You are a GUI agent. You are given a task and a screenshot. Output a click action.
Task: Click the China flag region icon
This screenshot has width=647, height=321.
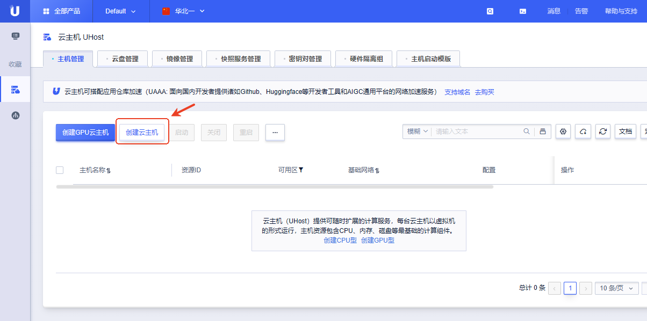click(x=166, y=11)
